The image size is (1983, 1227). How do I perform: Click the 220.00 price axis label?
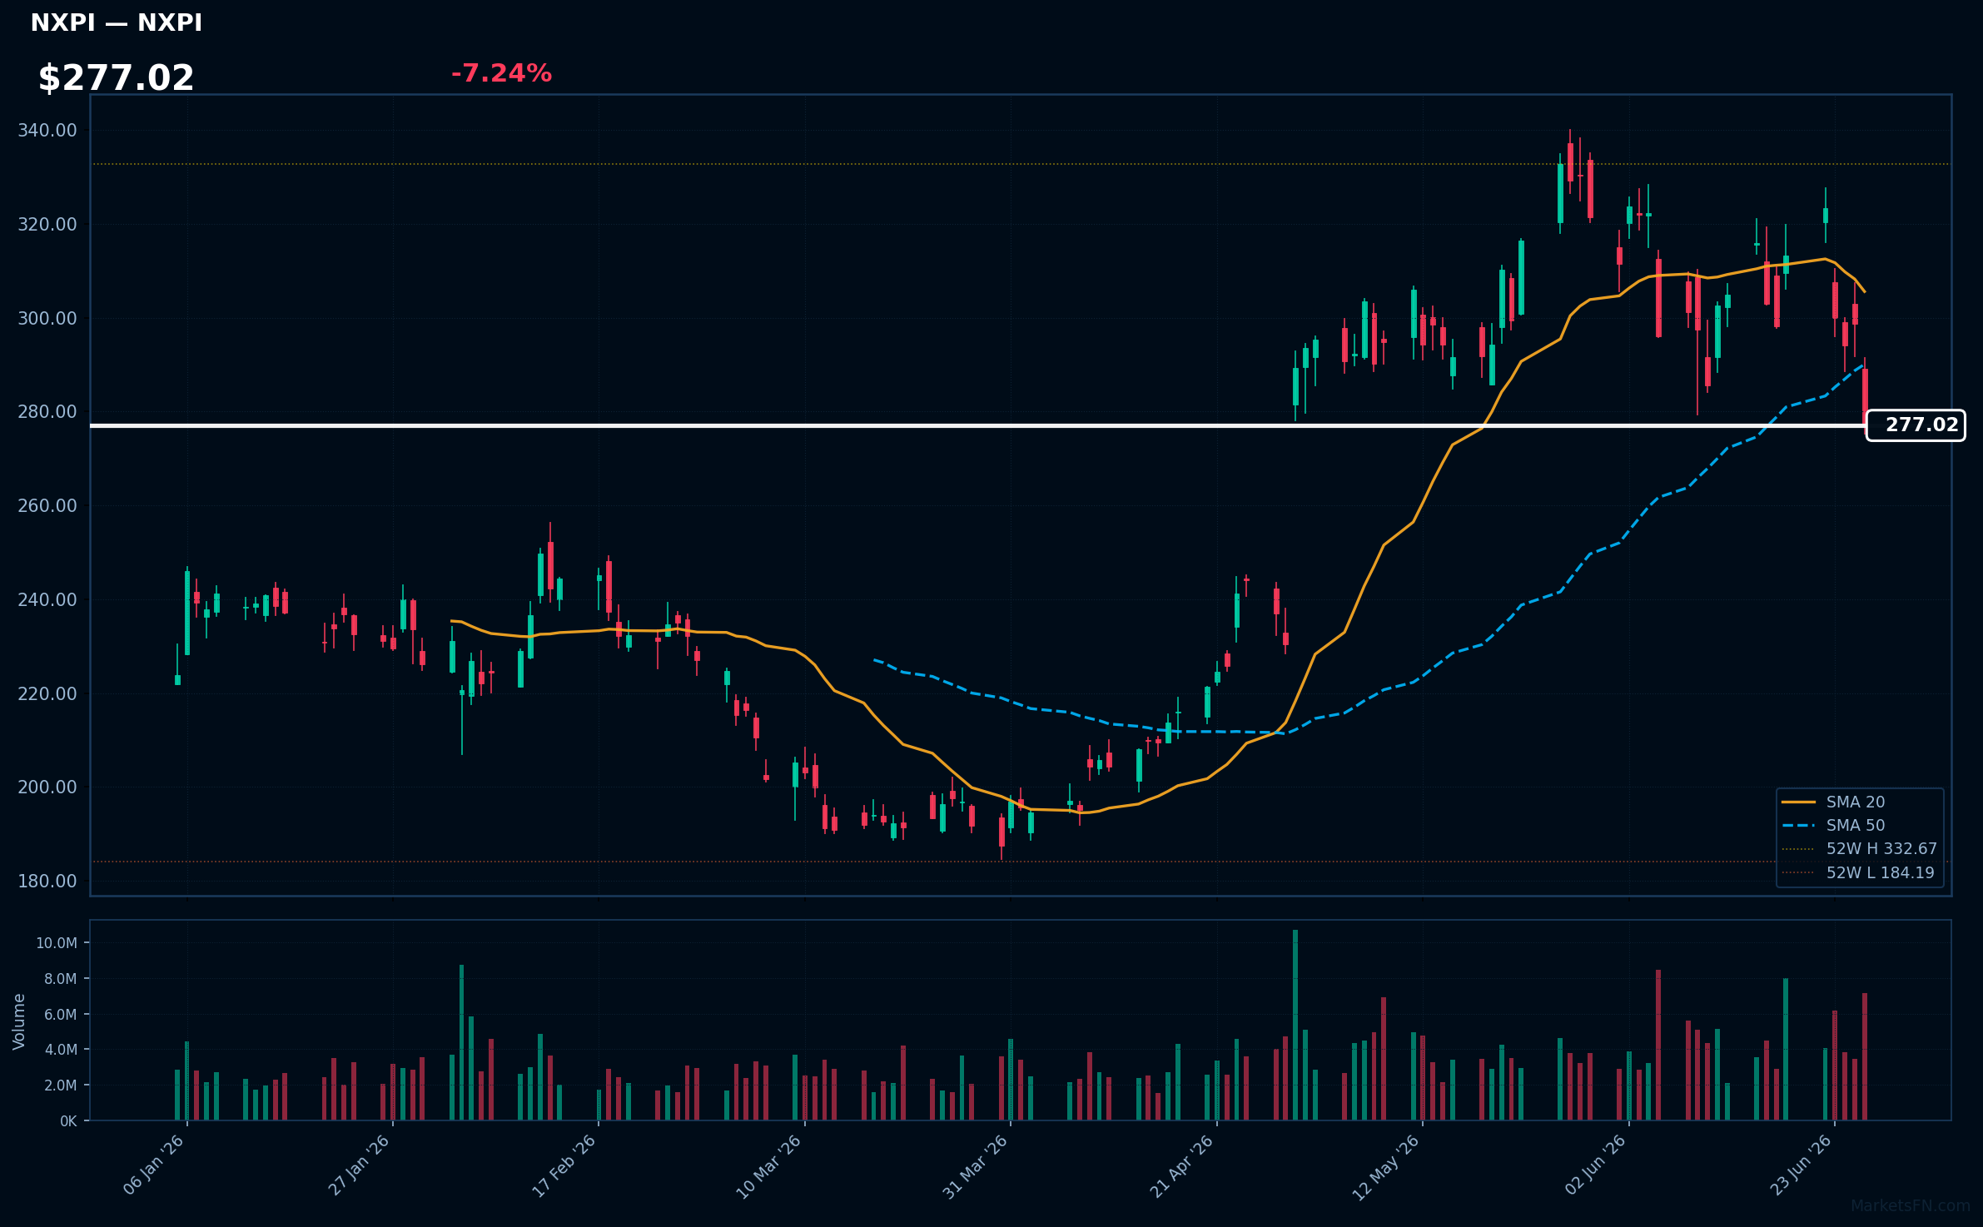[x=47, y=694]
